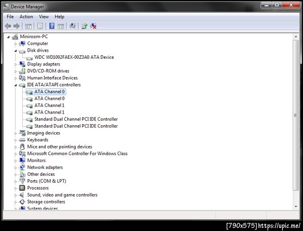Viewport: 303px width, 231px height.
Task: Click the Forward arrow toolbar icon
Action: (x=17, y=26)
